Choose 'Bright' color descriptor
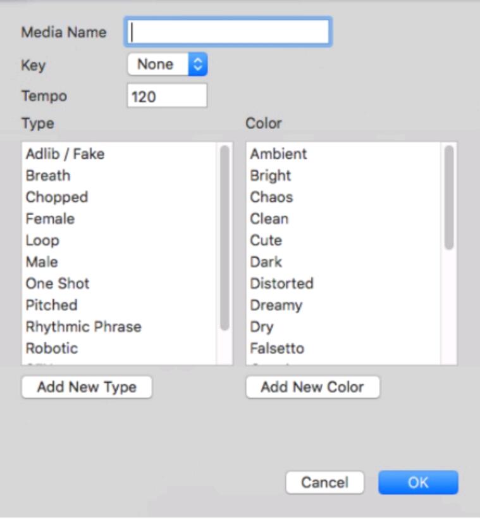 pyautogui.click(x=271, y=175)
